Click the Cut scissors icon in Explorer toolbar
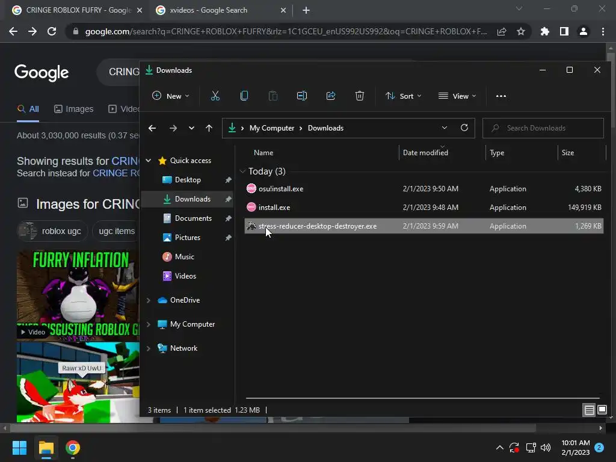Image resolution: width=616 pixels, height=462 pixels. 215,96
